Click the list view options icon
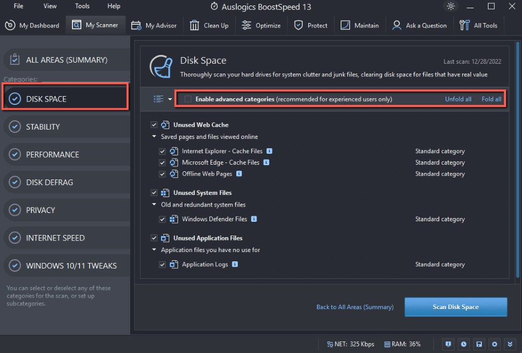This screenshot has height=353, width=522. coord(158,99)
